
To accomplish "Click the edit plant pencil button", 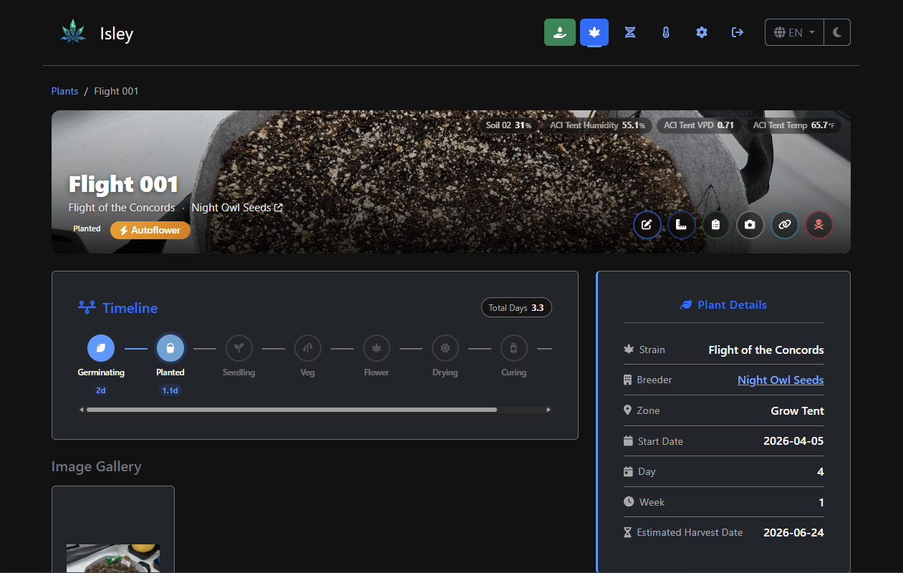I will [647, 225].
